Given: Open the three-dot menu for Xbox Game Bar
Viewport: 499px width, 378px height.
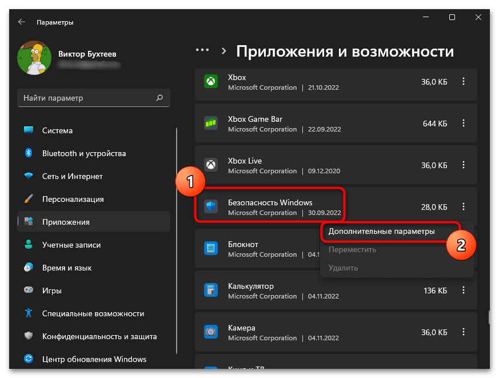Looking at the screenshot, I should point(464,123).
